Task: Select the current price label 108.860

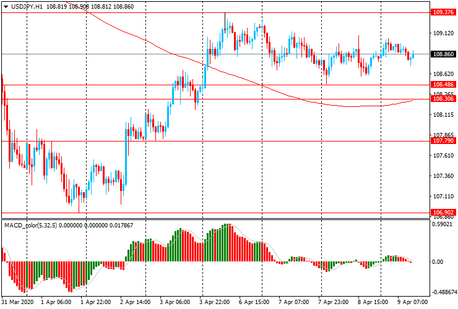Action: (x=443, y=54)
